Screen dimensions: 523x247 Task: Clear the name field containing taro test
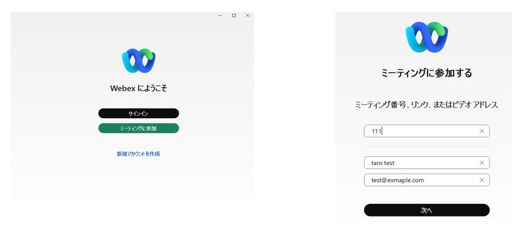pos(482,163)
